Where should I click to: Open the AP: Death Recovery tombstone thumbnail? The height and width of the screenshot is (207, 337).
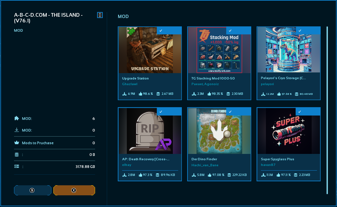click(150, 131)
